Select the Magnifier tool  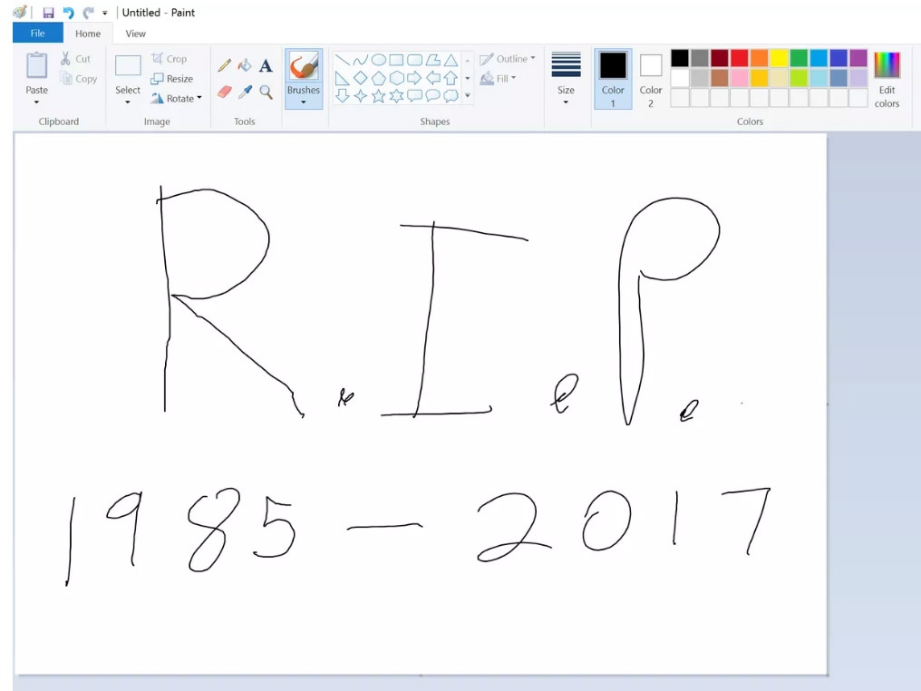click(264, 90)
